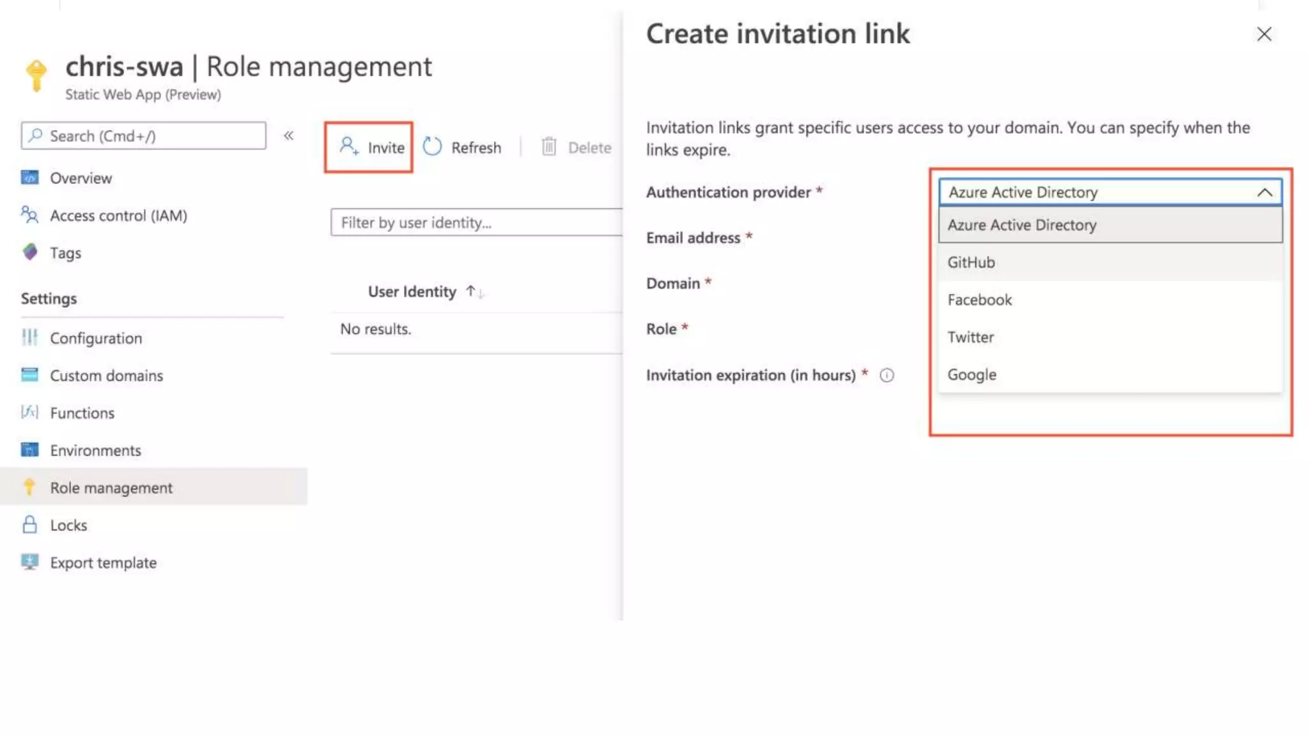Open Custom domains settings page
The image size is (1309, 736).
point(106,376)
